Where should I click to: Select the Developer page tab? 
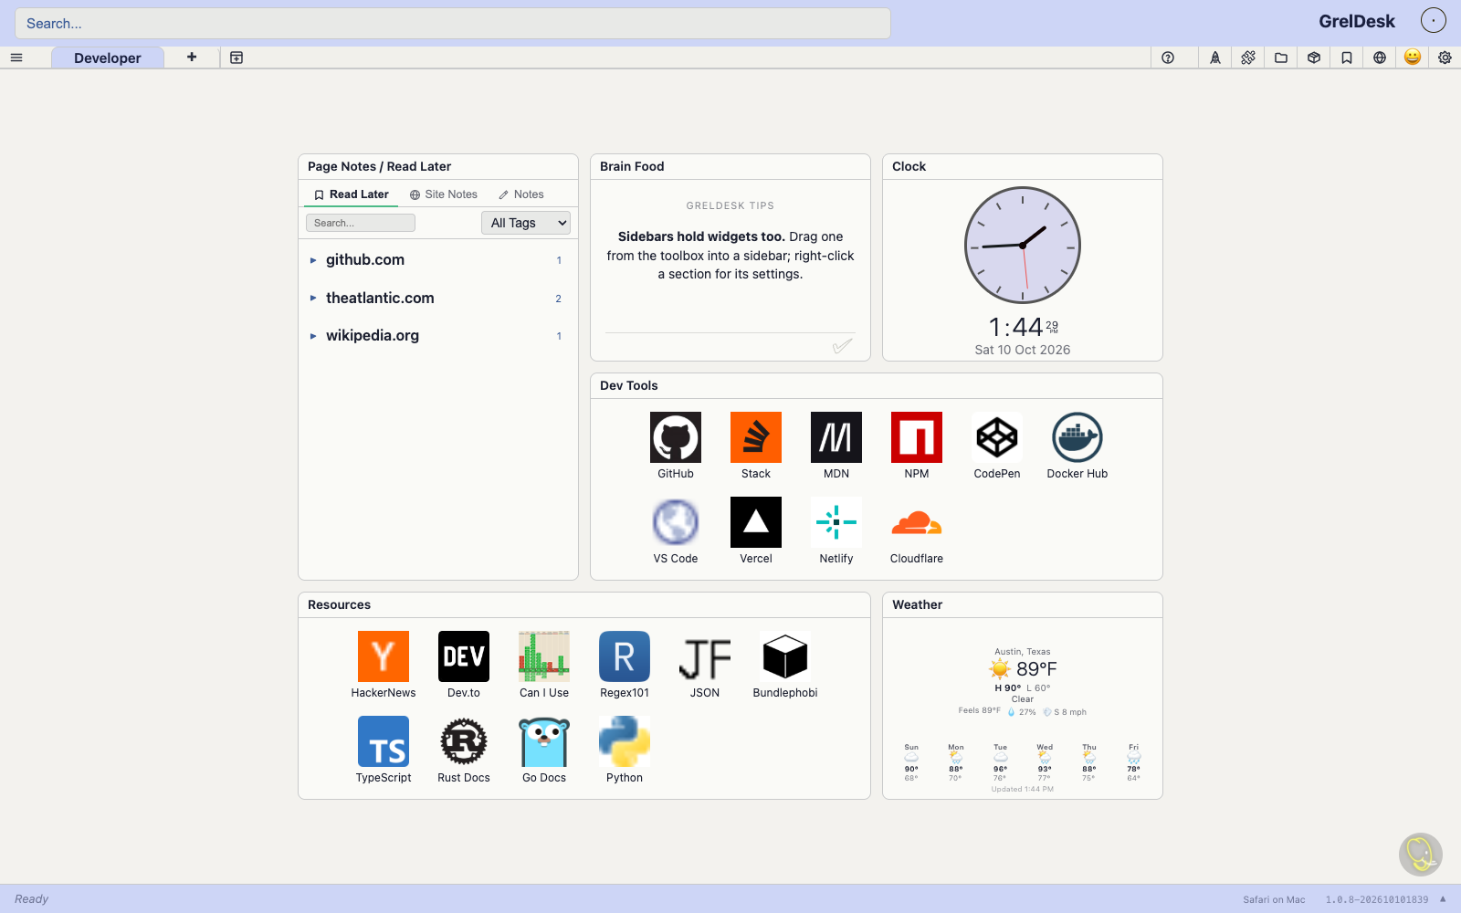pyautogui.click(x=108, y=58)
